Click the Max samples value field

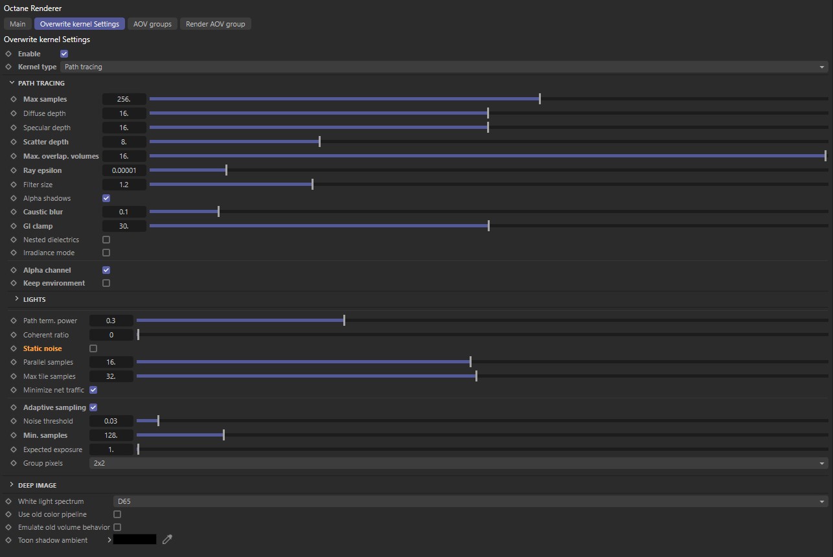click(124, 99)
